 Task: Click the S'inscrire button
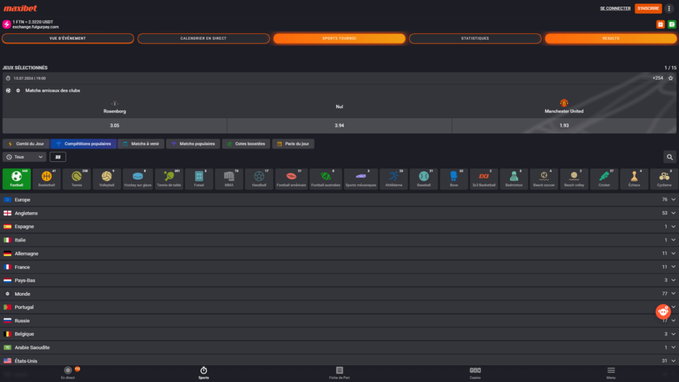point(648,9)
